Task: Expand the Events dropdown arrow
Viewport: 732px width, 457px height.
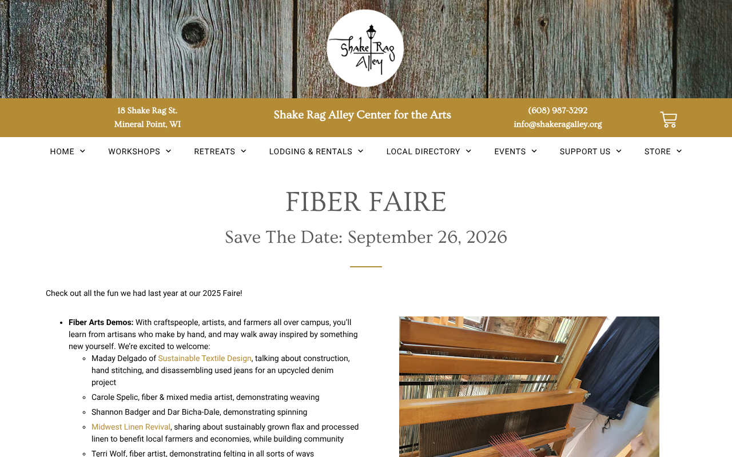Action: pos(534,151)
